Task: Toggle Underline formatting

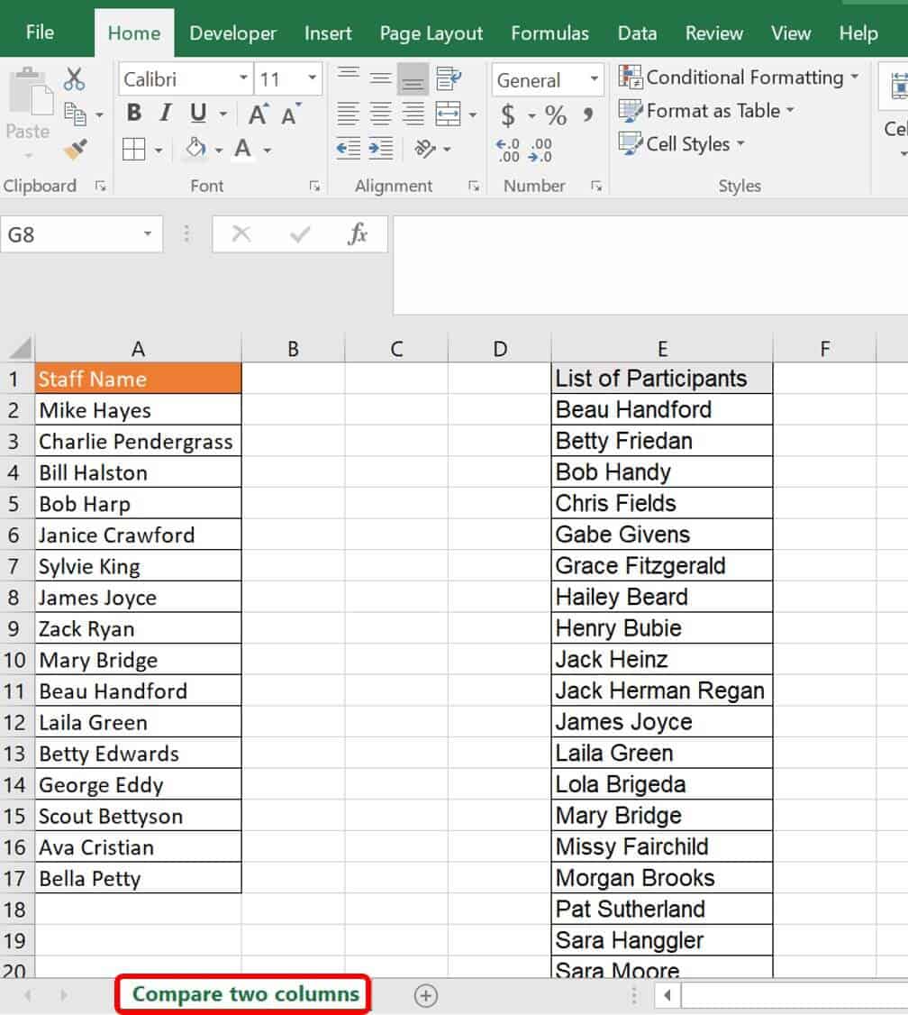Action: click(197, 114)
